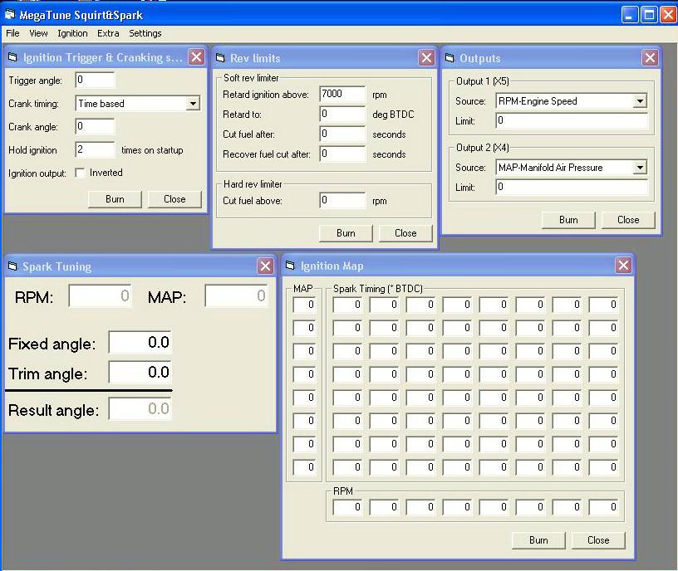Viewport: 678px width, 571px height.
Task: Click the MegaTune app icon in title bar
Action: (x=10, y=14)
